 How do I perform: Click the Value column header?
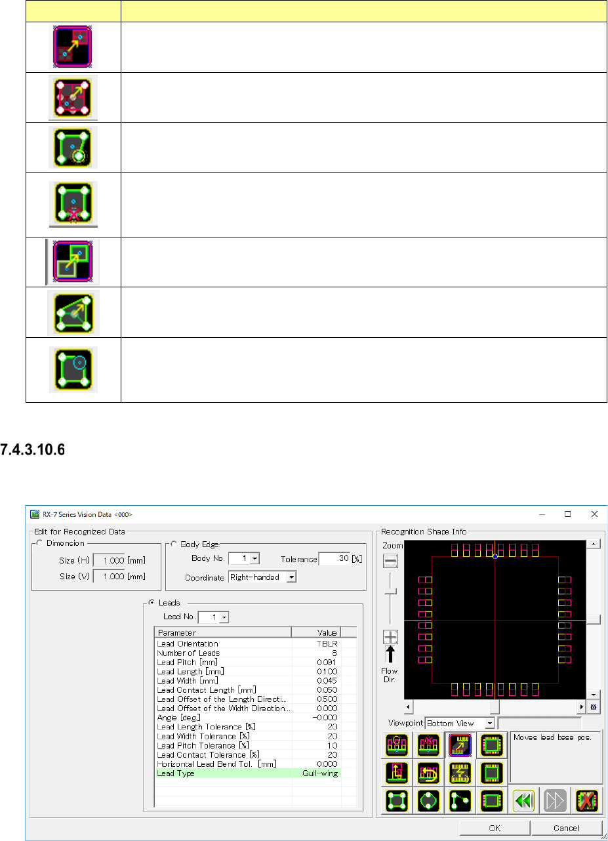316,632
